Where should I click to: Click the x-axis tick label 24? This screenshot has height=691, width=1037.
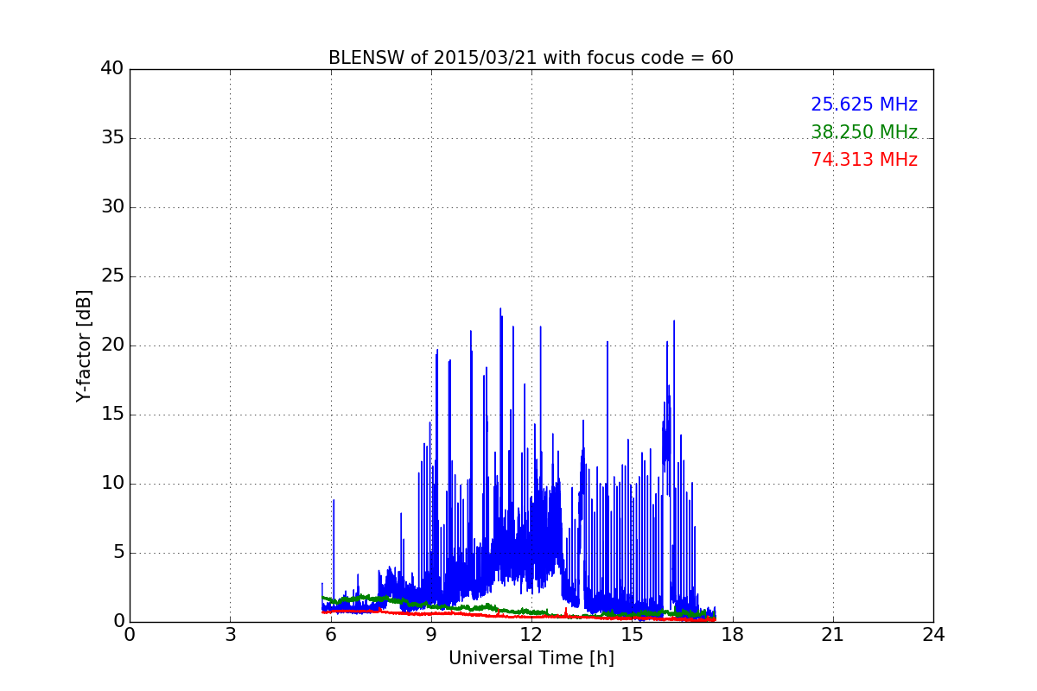click(933, 635)
